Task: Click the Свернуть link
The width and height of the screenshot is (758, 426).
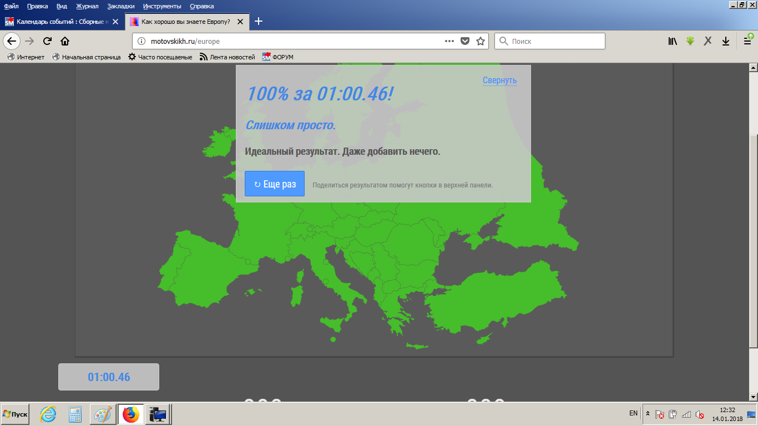Action: click(499, 80)
